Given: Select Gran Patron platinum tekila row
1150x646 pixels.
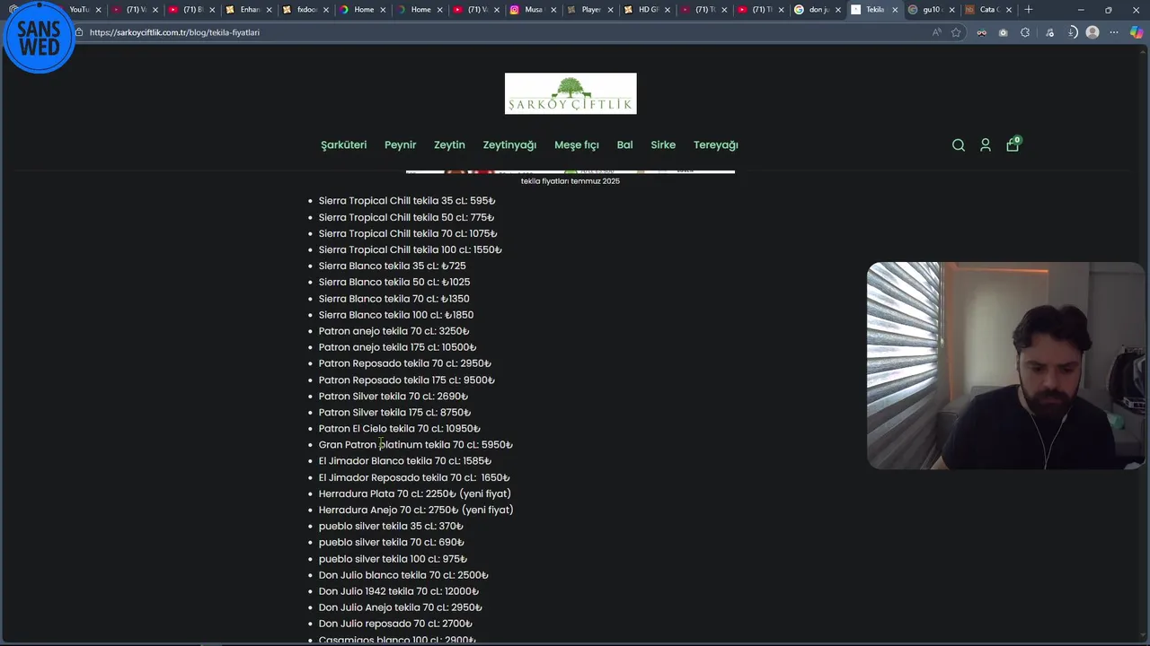Looking at the screenshot, I should click(x=415, y=444).
